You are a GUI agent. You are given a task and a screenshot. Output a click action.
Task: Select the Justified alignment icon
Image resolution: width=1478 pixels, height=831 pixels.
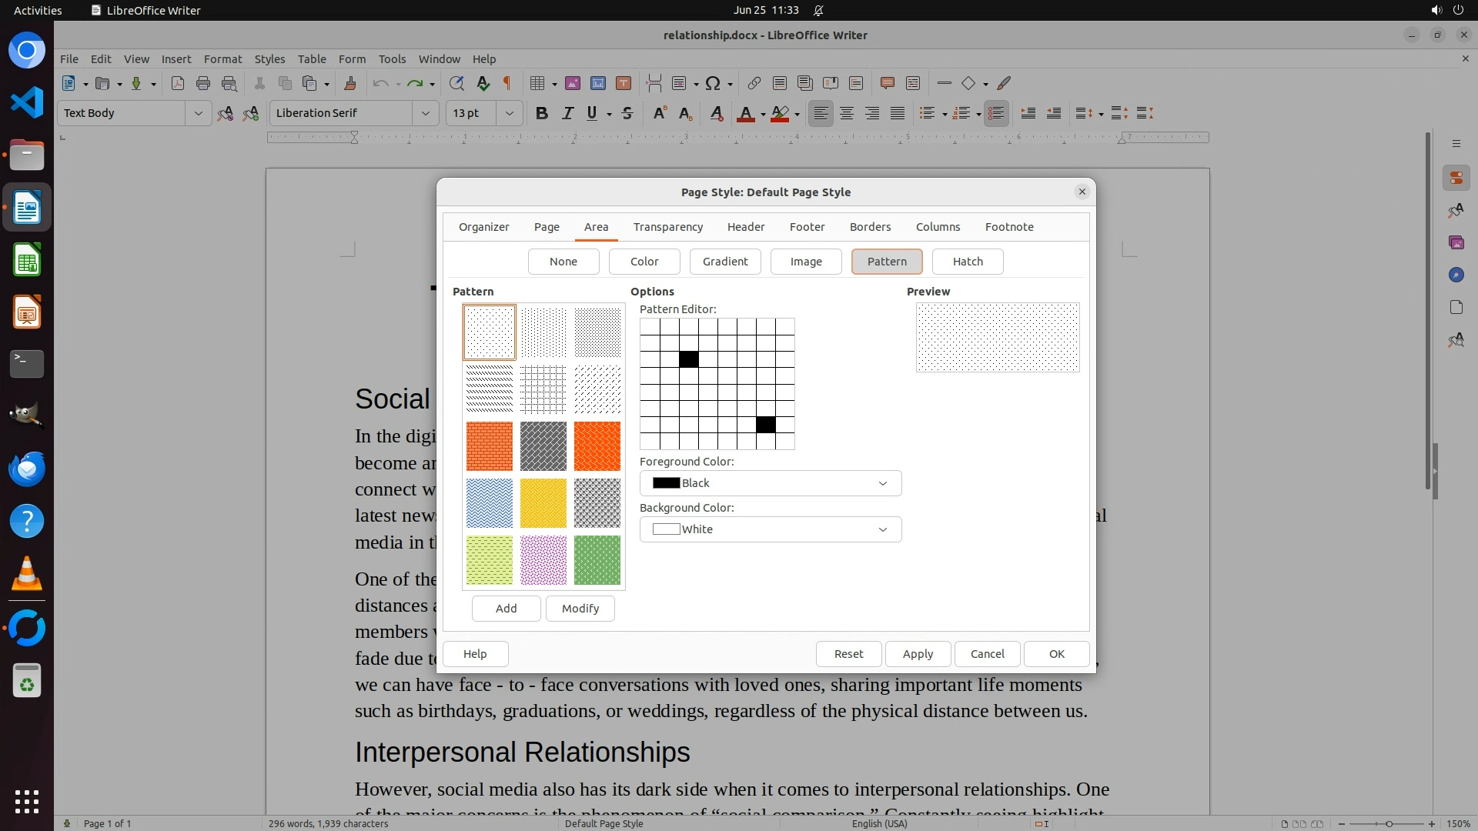tap(898, 113)
